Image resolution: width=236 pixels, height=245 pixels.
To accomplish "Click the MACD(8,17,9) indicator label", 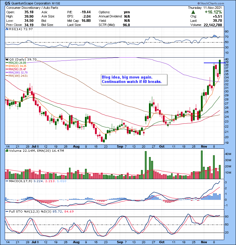I will [21, 181].
